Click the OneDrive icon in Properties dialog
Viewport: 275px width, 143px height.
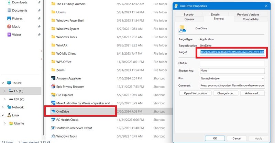[x=183, y=29]
